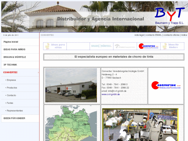Click the 'El especialista europeo' headline
This screenshot has width=188, height=141.
click(x=114, y=57)
